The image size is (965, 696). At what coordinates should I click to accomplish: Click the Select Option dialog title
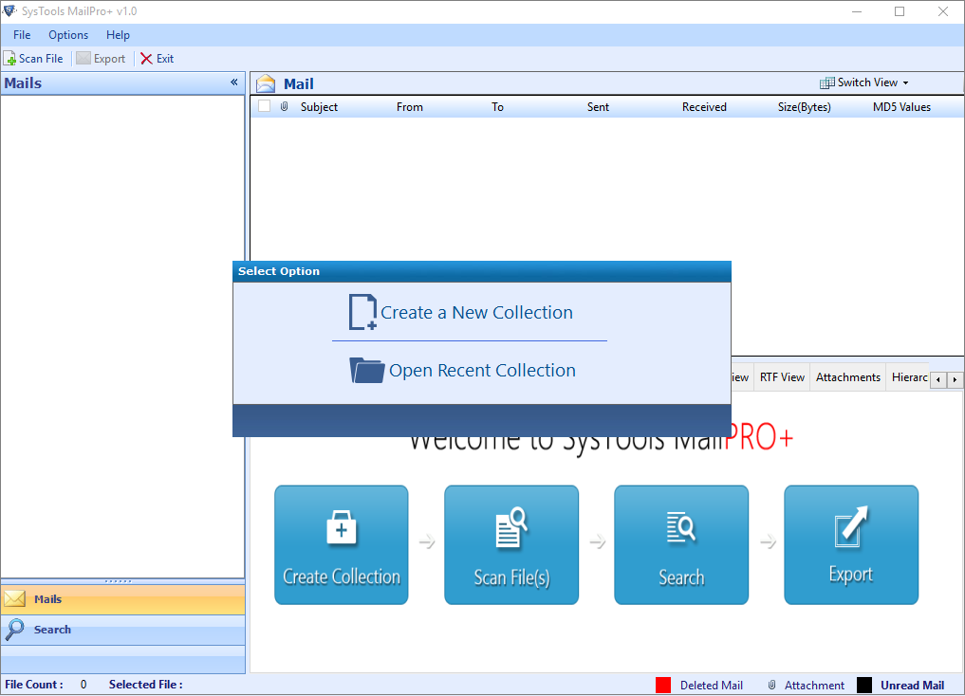[279, 271]
